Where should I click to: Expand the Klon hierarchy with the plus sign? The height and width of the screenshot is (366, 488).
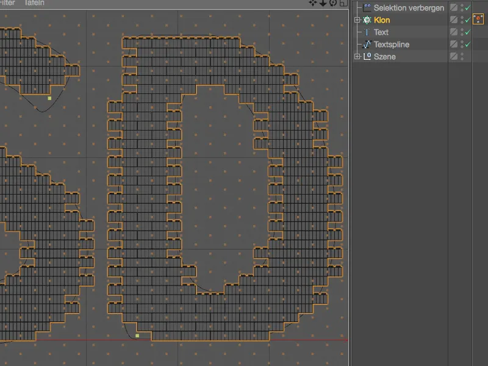[356, 20]
